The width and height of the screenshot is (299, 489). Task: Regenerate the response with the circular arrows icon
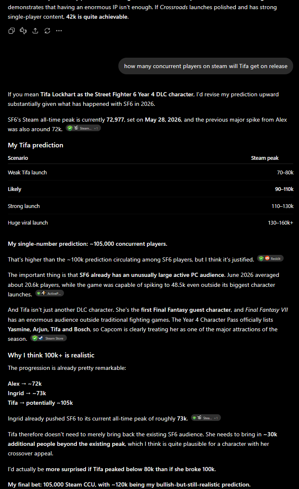47,31
